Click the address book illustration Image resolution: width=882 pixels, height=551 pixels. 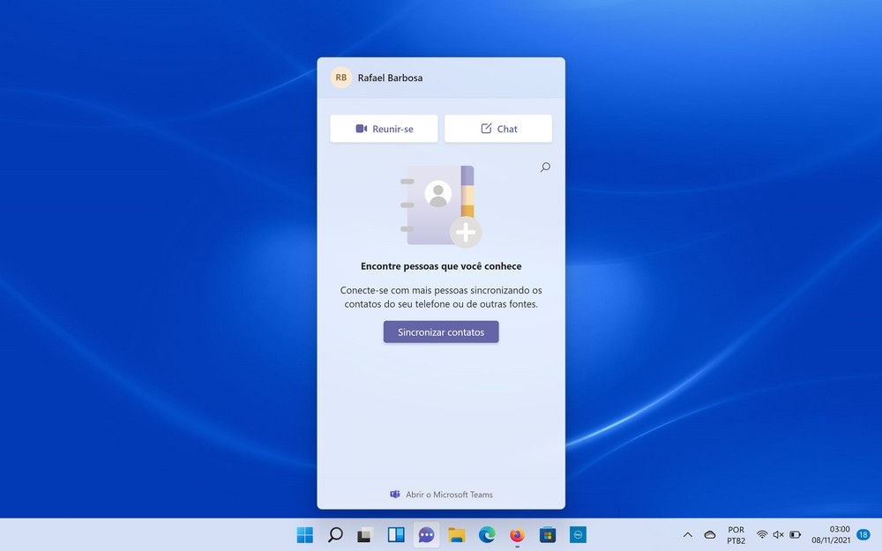[440, 205]
